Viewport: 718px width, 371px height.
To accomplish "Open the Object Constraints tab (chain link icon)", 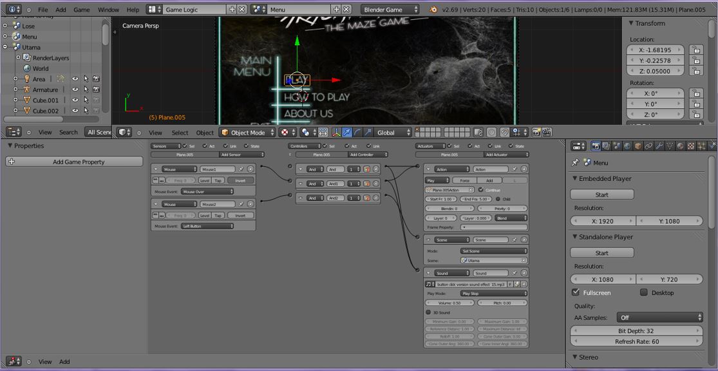I will click(x=648, y=147).
